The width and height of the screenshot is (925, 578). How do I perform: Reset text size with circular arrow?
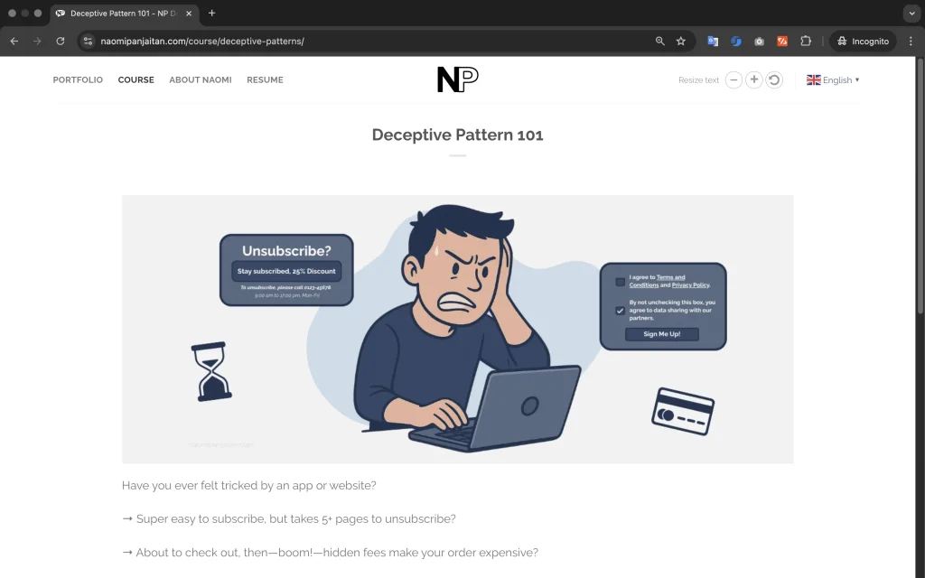(774, 79)
